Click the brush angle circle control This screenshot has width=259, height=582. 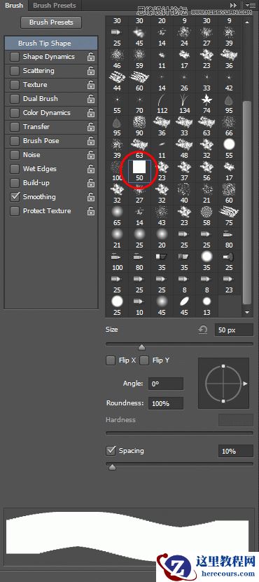(223, 384)
